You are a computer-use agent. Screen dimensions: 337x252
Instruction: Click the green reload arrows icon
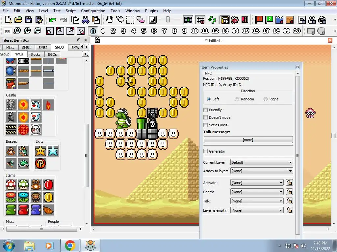pyautogui.click(x=212, y=20)
